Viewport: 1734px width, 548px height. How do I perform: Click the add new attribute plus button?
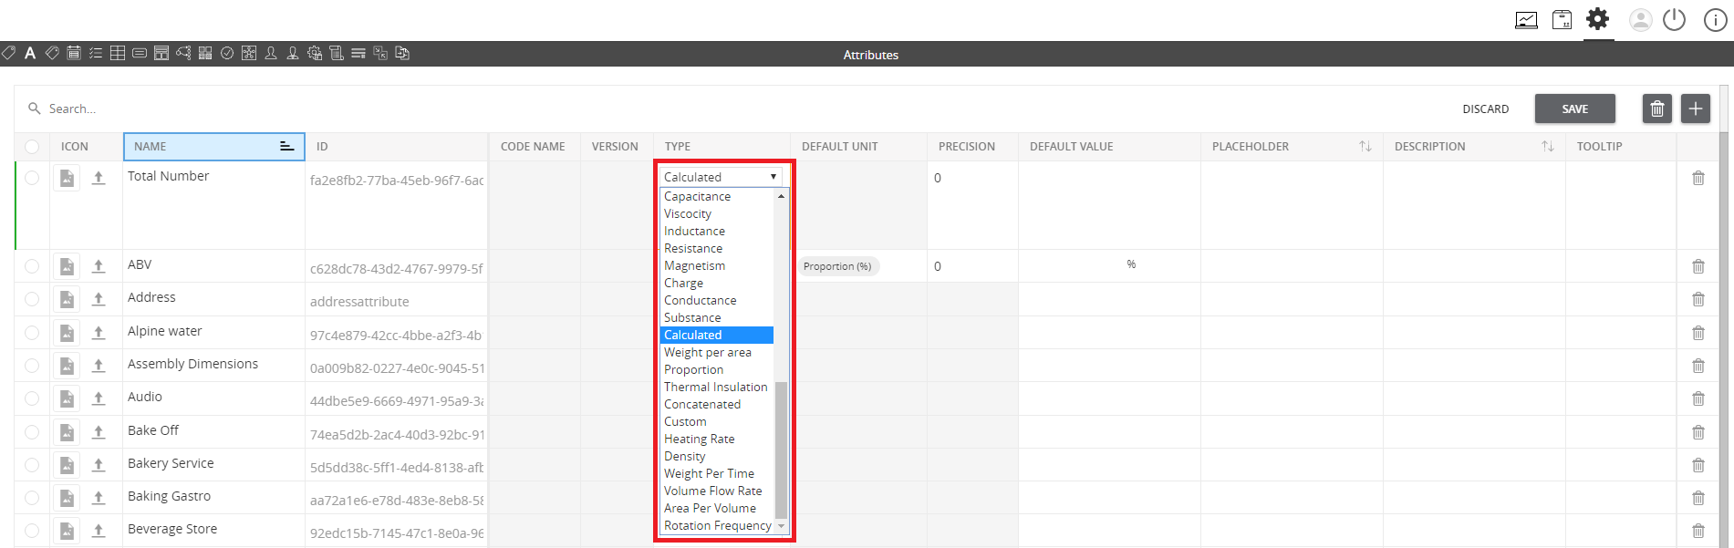[1696, 109]
